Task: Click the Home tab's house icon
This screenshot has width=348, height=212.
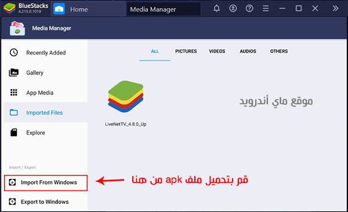Action: point(59,9)
